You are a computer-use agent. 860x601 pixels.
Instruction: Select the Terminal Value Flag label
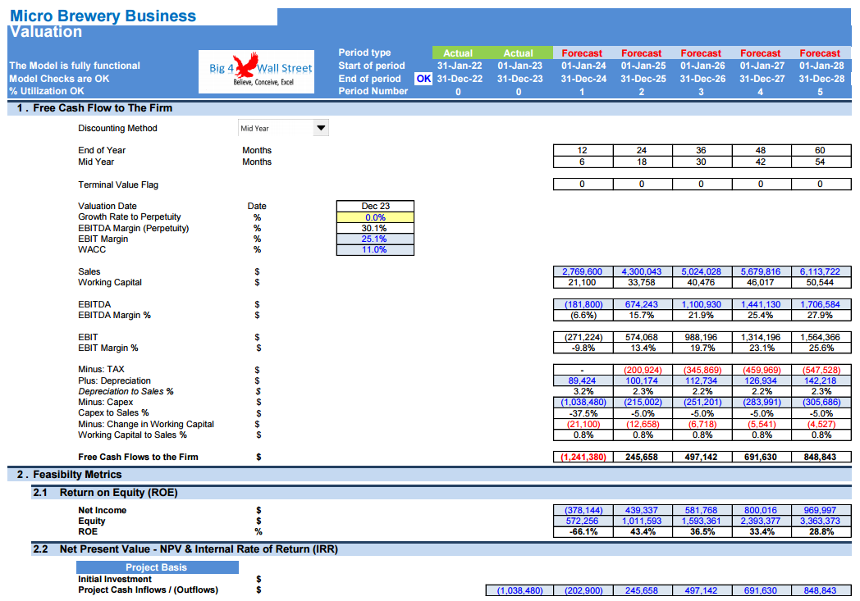118,184
